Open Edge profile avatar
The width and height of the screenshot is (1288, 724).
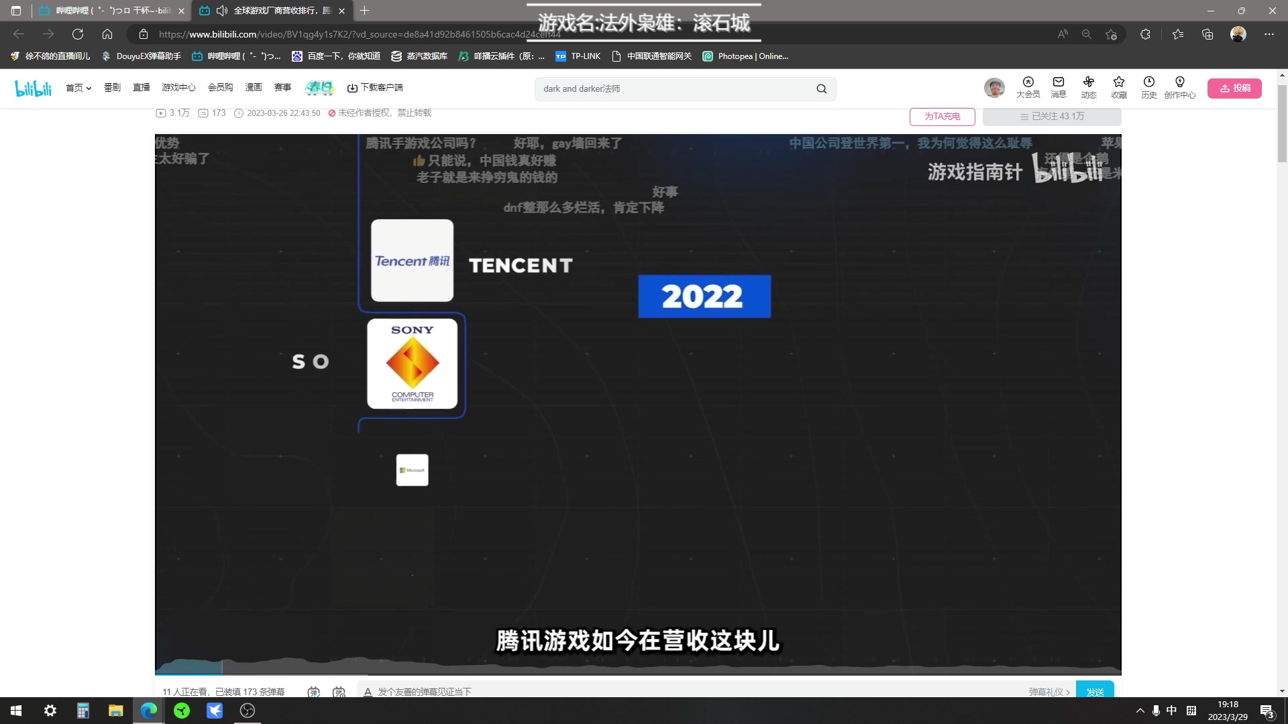[1238, 34]
